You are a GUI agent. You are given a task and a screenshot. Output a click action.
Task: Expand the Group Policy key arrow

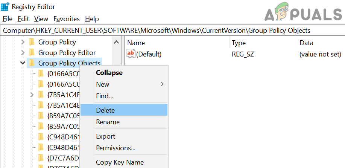coord(23,42)
